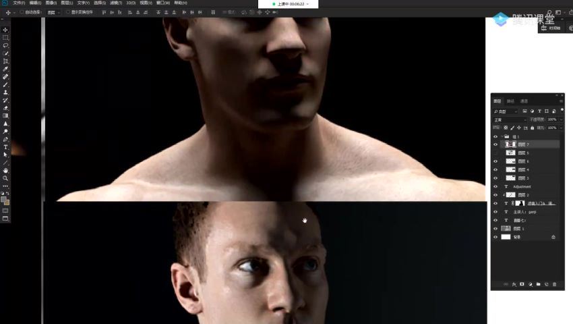Filter layers by type (T) icon

pos(539,111)
